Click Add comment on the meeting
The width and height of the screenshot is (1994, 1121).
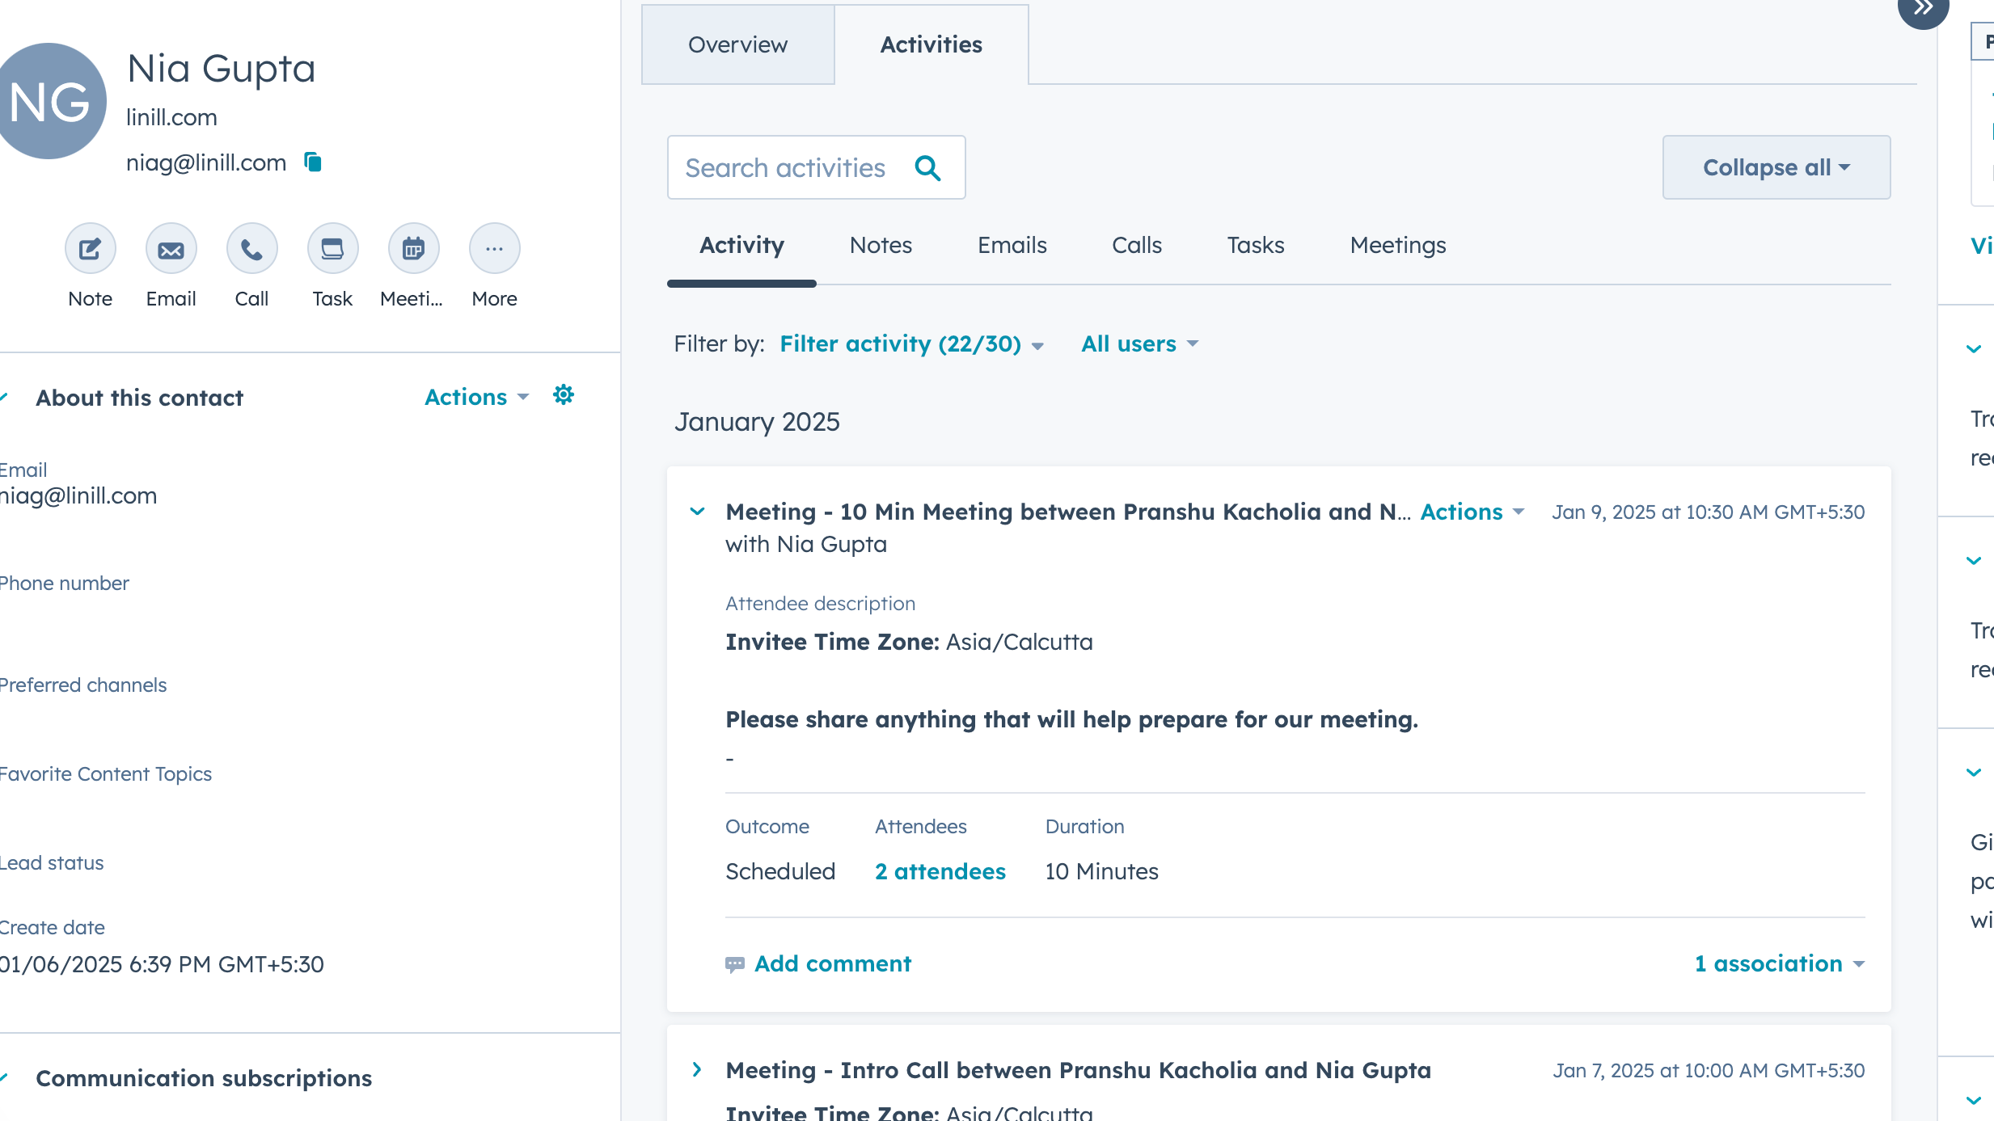pos(832,963)
